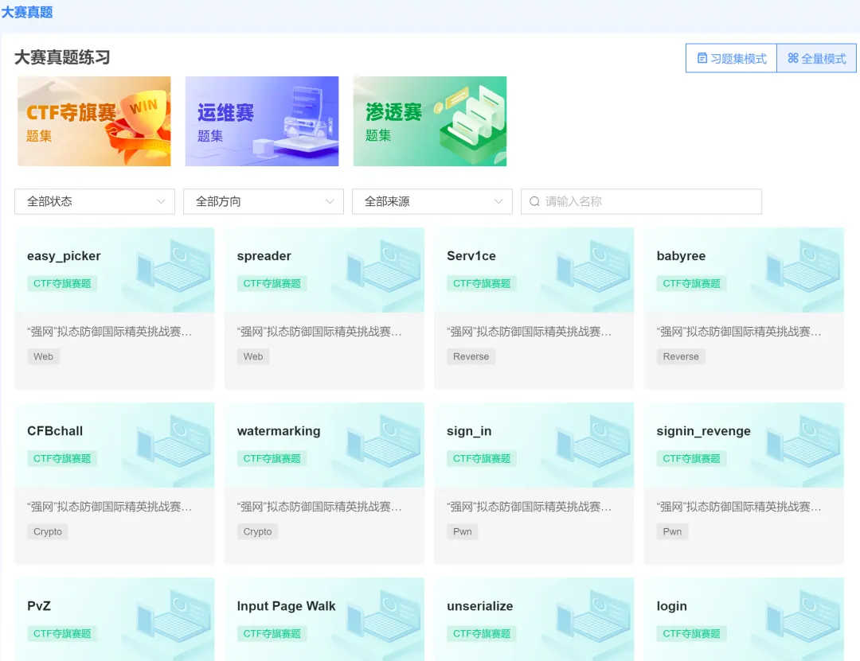Open the 运维赛 题集 banner
This screenshot has width=860, height=661.
click(262, 121)
